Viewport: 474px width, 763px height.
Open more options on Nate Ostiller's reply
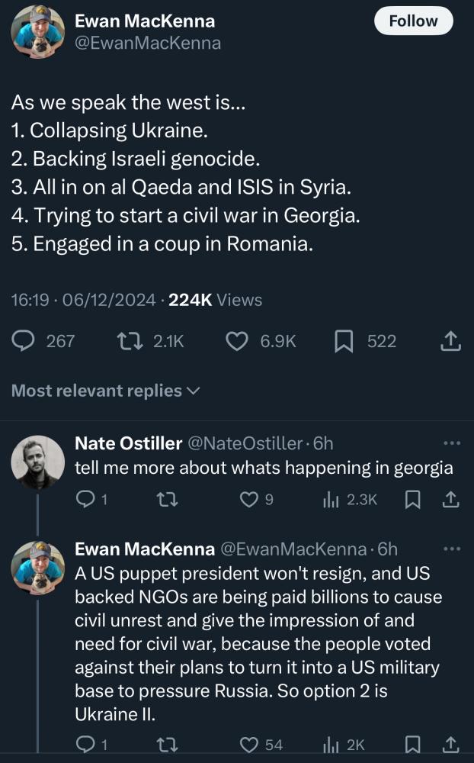(451, 443)
